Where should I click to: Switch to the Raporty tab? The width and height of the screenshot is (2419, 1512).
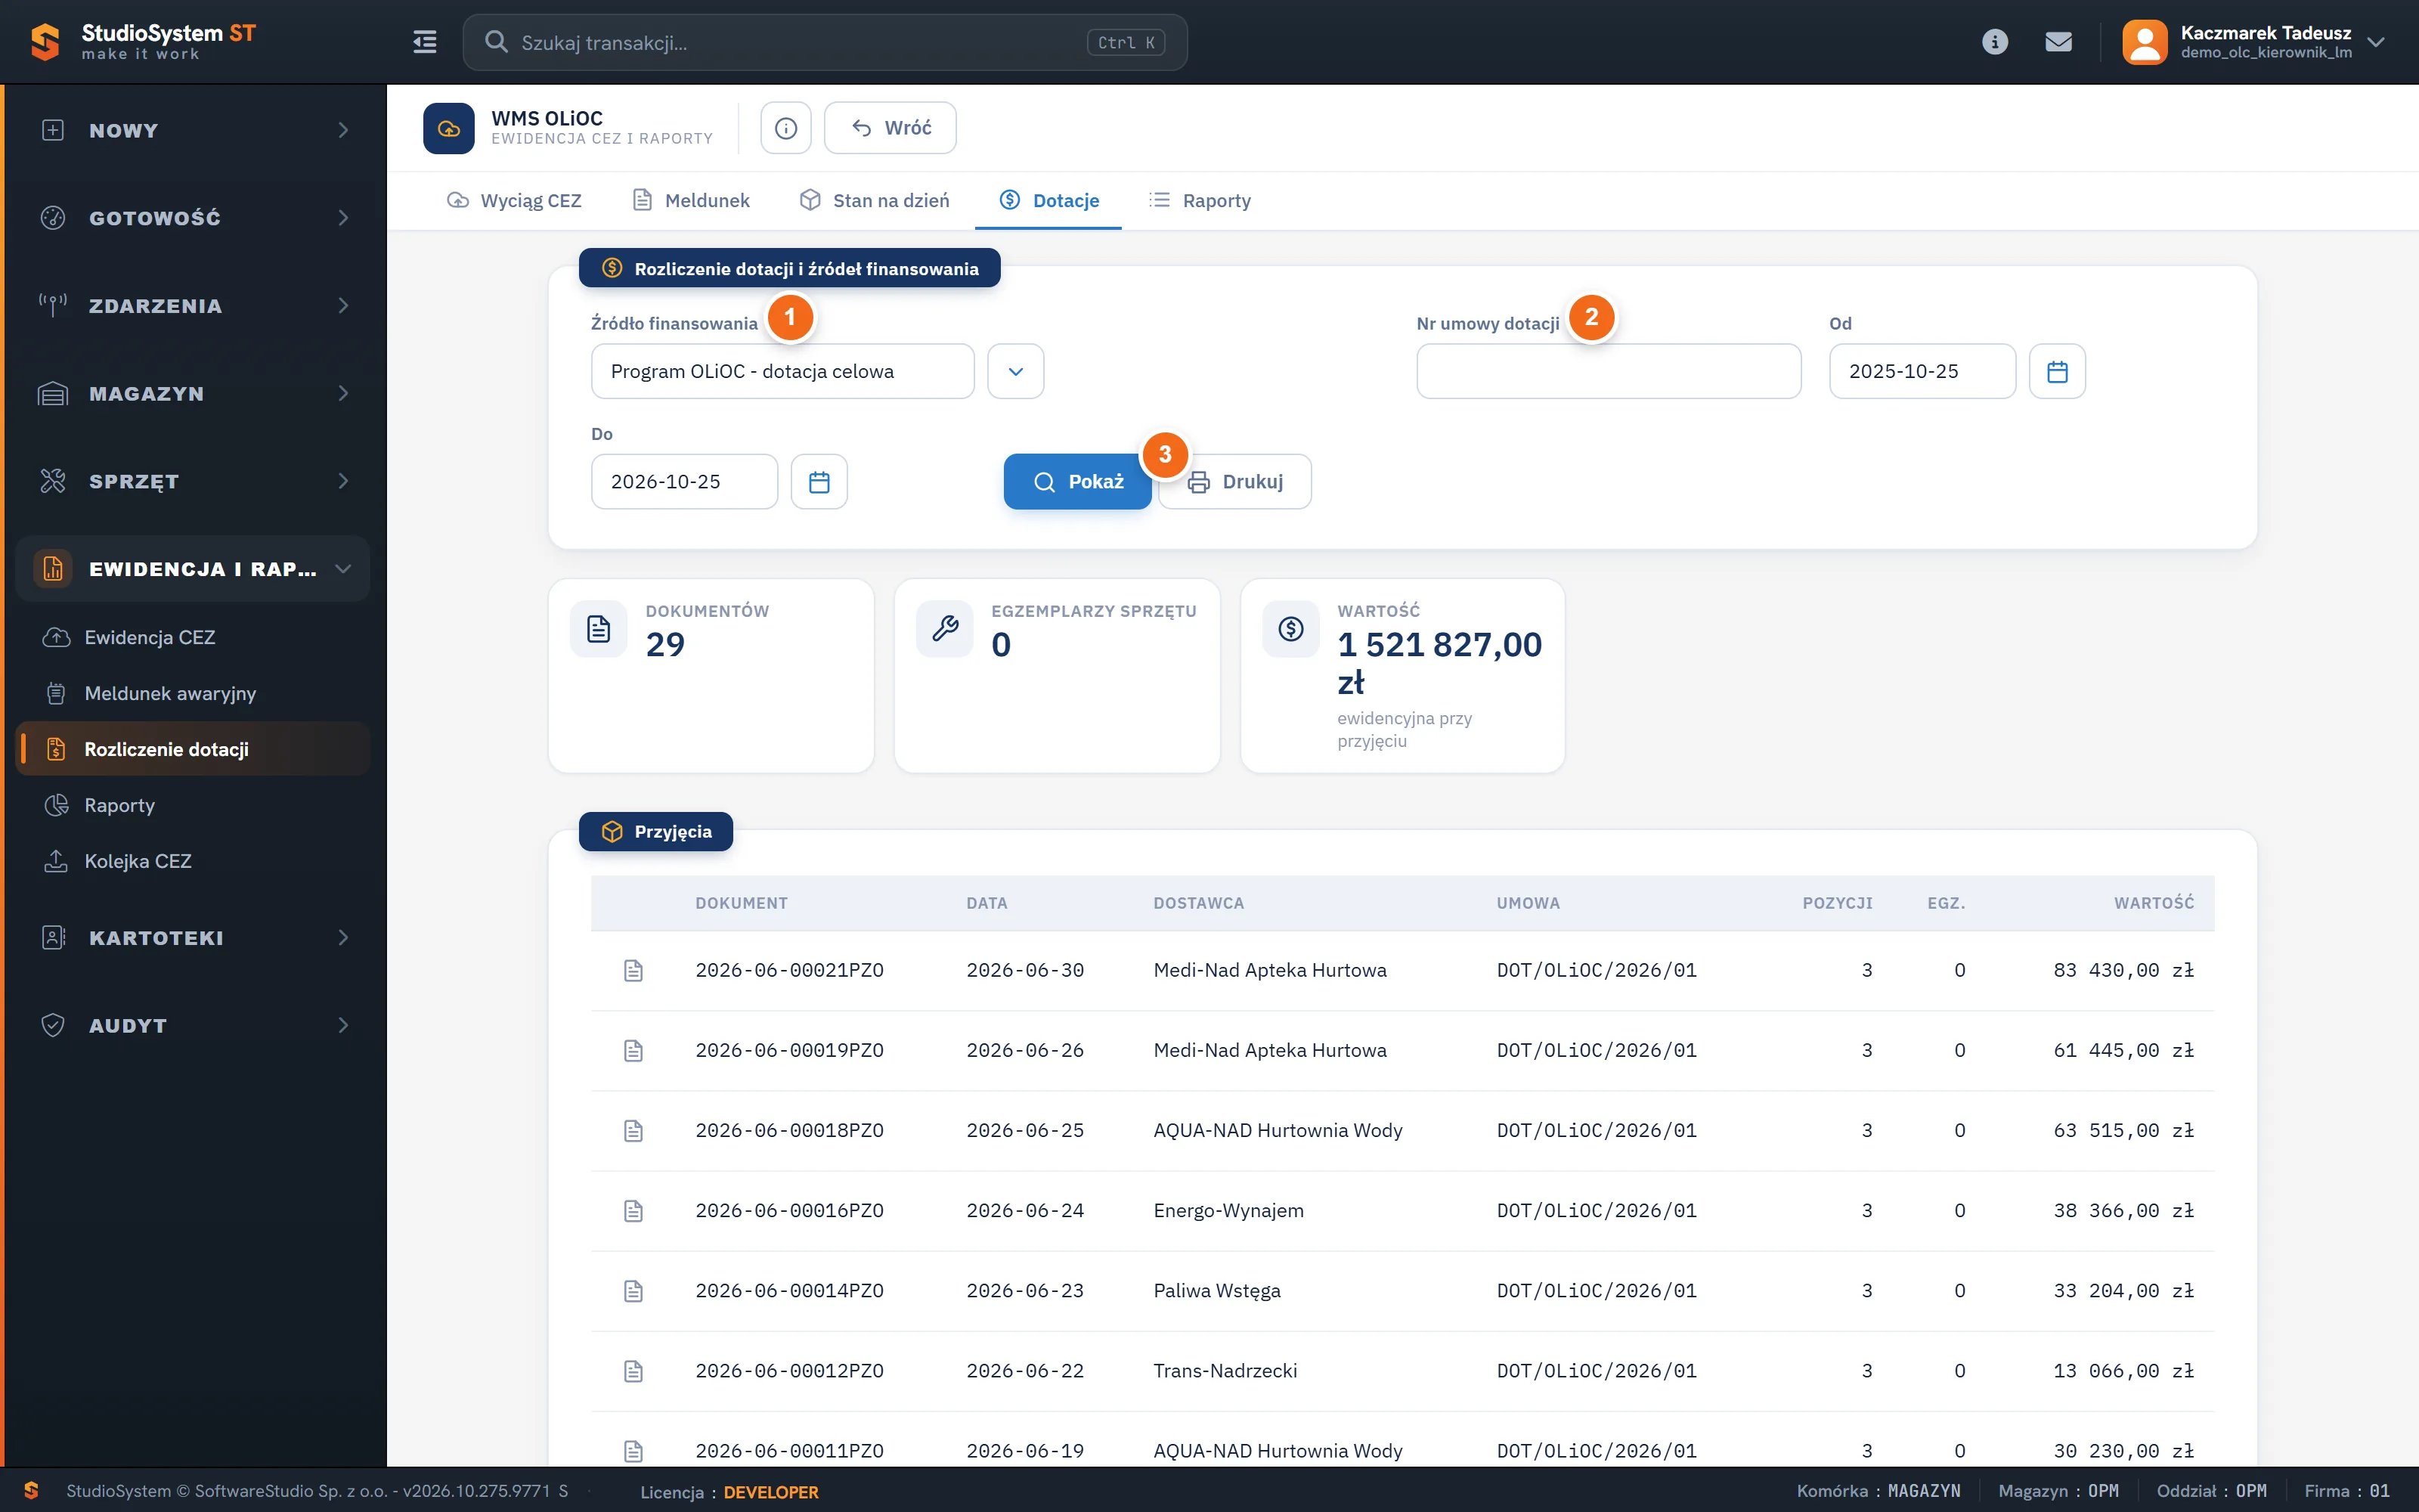1200,200
